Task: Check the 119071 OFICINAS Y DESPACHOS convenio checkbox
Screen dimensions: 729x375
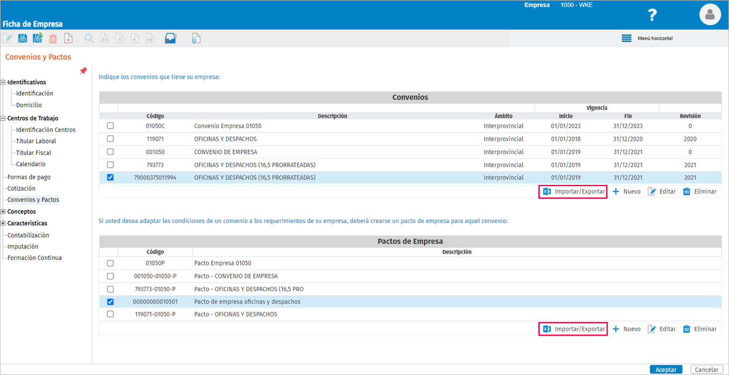Action: pyautogui.click(x=110, y=139)
